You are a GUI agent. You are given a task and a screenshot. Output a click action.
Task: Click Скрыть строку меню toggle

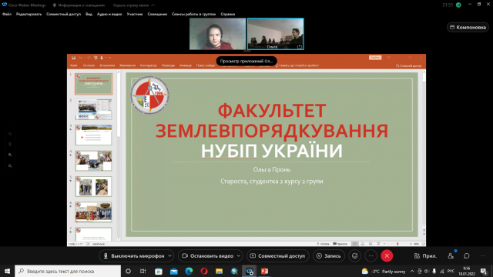[x=134, y=5]
